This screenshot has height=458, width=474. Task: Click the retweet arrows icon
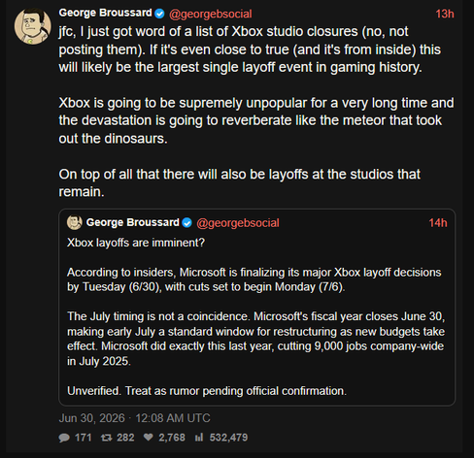tap(106, 438)
